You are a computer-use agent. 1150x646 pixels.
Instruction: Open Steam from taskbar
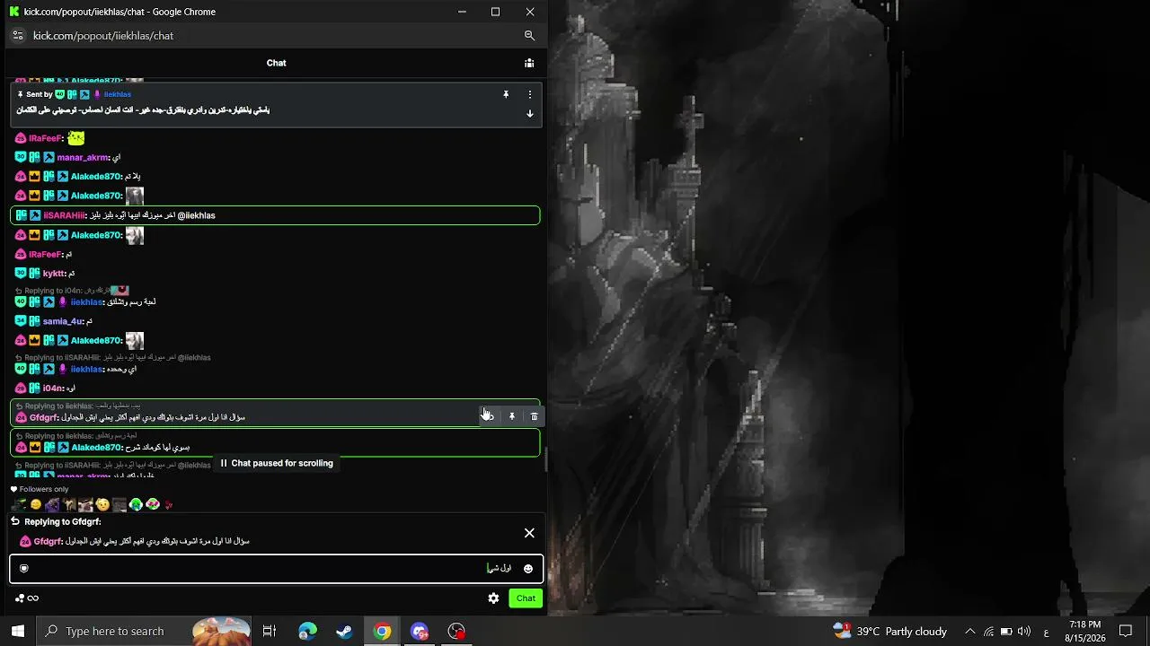(x=345, y=631)
